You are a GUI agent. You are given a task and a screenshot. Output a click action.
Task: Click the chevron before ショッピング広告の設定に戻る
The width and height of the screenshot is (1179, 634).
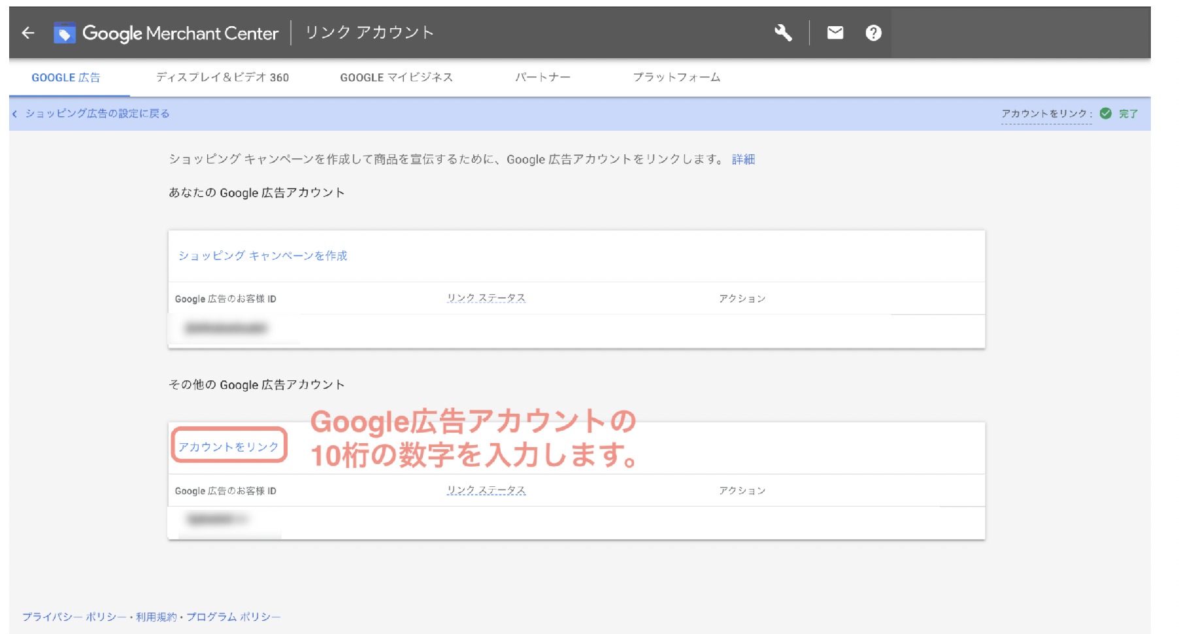[x=16, y=113]
